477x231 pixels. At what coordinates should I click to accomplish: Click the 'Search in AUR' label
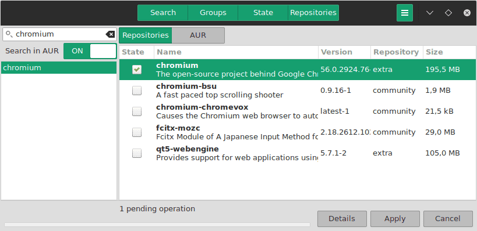pyautogui.click(x=32, y=51)
